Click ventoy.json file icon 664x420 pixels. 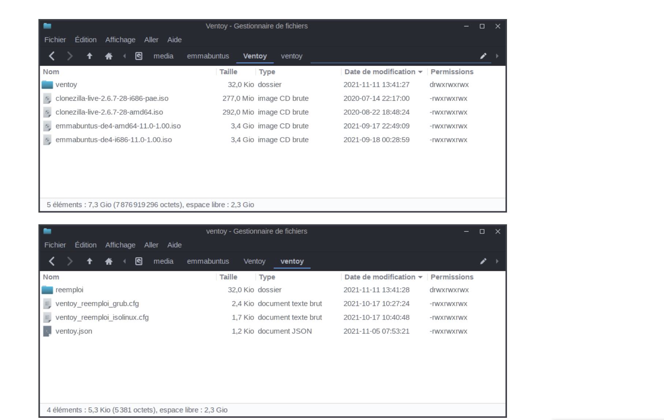pos(47,331)
